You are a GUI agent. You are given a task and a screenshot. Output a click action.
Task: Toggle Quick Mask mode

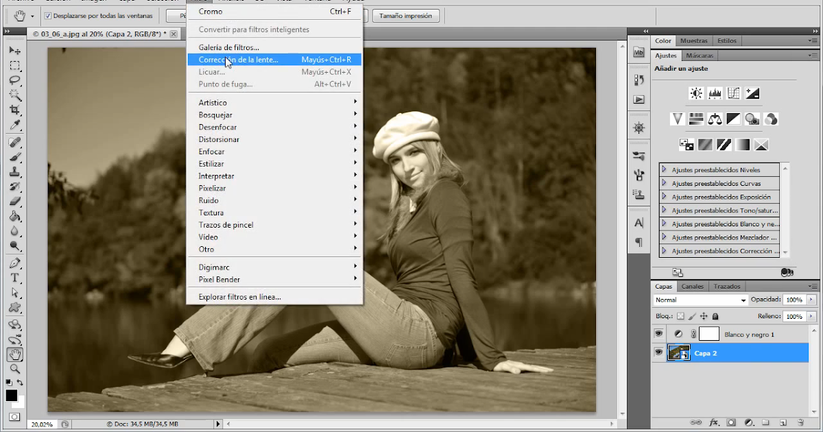14,416
